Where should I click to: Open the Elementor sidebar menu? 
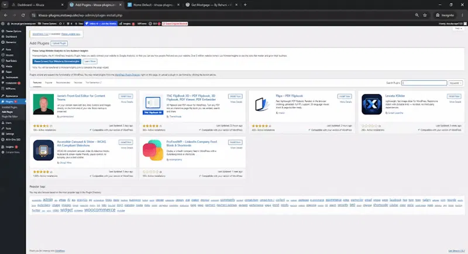11,42
